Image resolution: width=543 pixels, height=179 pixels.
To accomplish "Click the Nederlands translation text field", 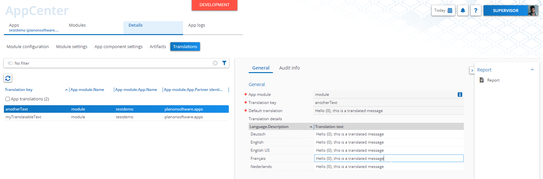I will click(388, 167).
